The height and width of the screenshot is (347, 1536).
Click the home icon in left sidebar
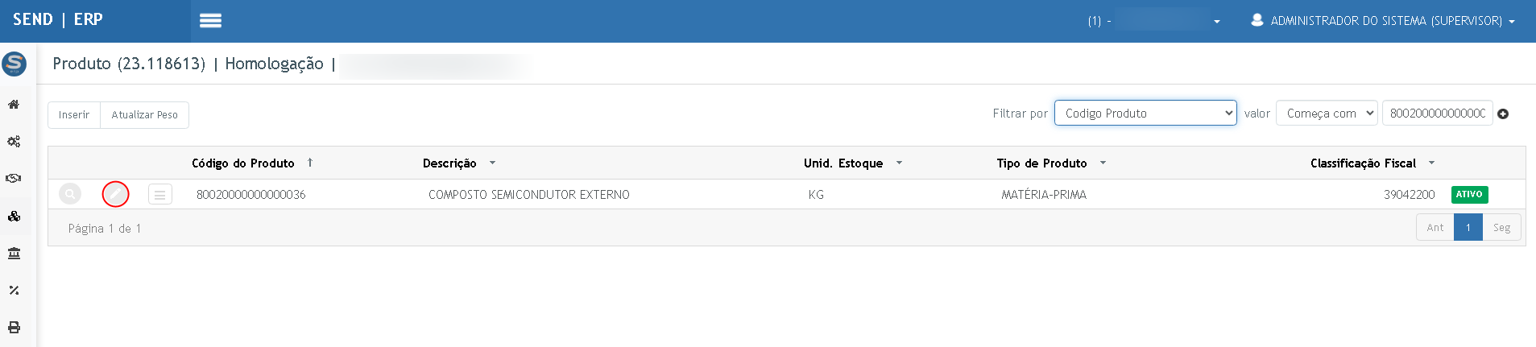pyautogui.click(x=14, y=105)
